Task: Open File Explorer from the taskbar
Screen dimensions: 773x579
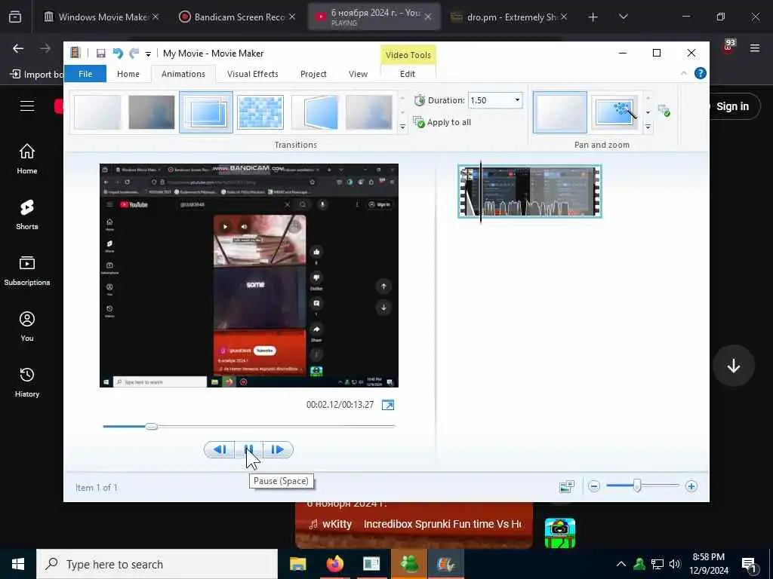Action: tap(297, 564)
